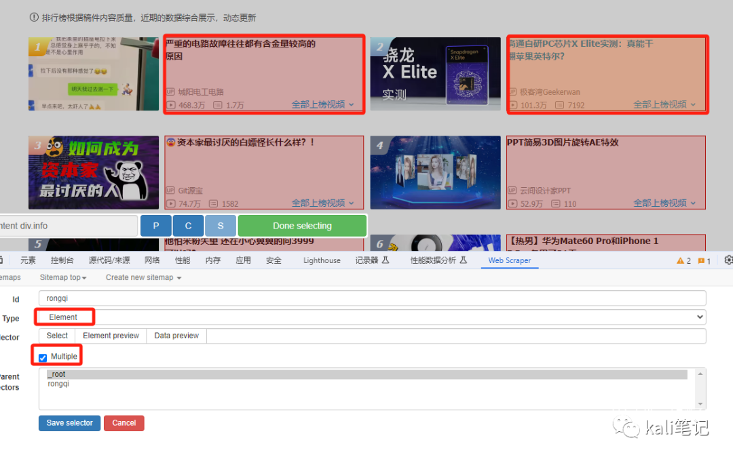Screen dimensions: 733x459
Task: Toggle the Multiple checkbox
Action: click(43, 358)
